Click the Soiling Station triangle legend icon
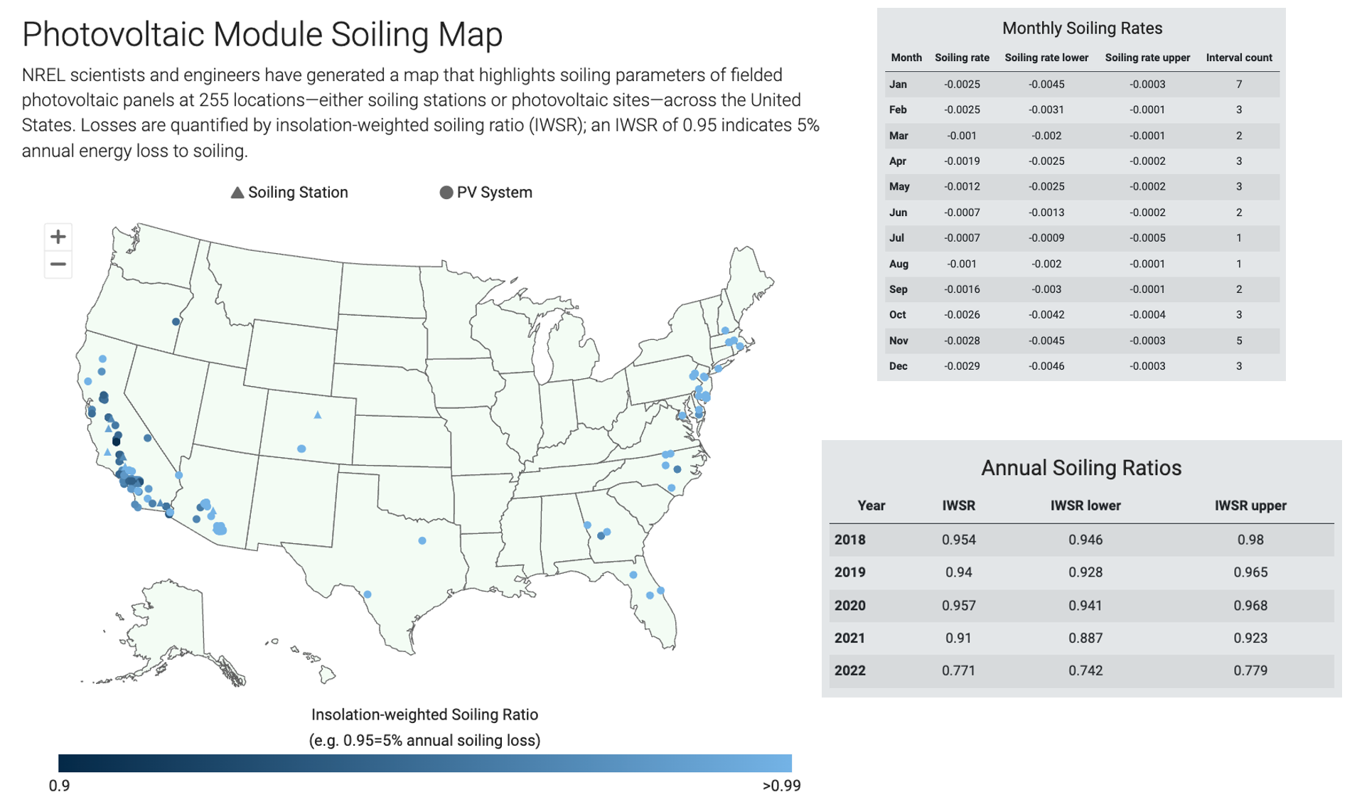The height and width of the screenshot is (807, 1357). [x=237, y=193]
